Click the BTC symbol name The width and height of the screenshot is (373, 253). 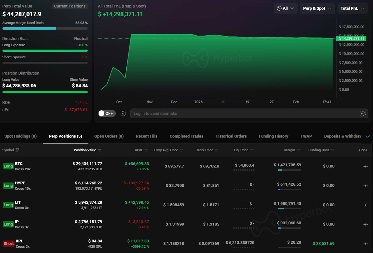click(19, 163)
